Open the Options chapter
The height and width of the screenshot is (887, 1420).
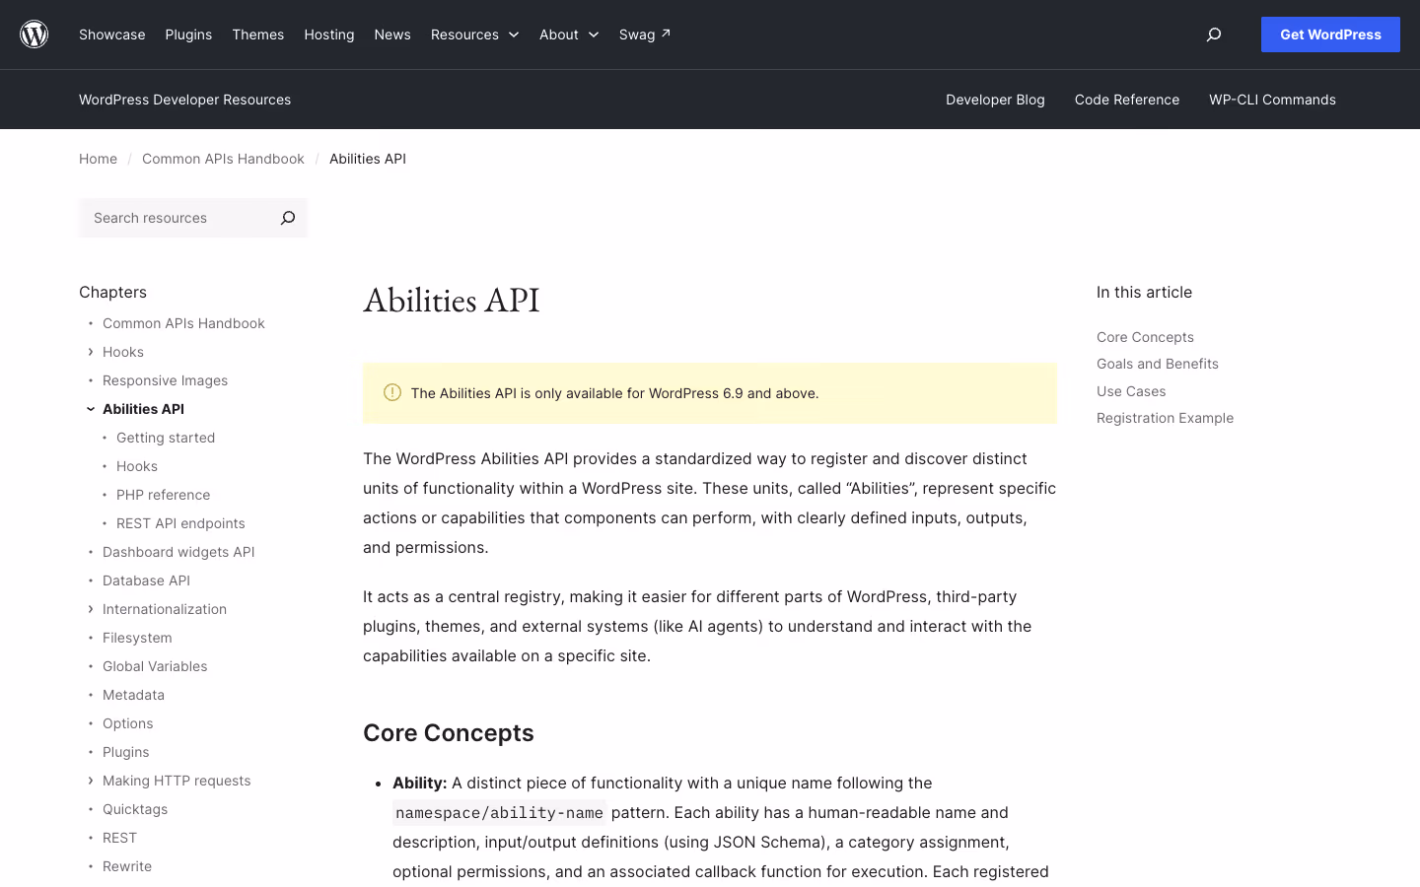(x=127, y=723)
